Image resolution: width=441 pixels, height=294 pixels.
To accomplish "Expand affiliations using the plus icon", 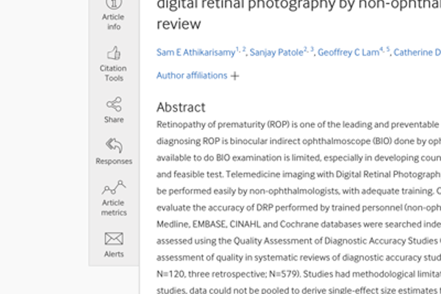I will click(x=234, y=76).
